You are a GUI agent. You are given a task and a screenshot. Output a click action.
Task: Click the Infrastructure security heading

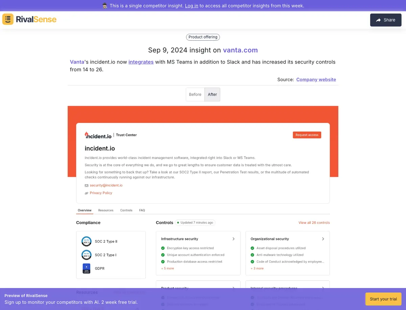tap(180, 239)
